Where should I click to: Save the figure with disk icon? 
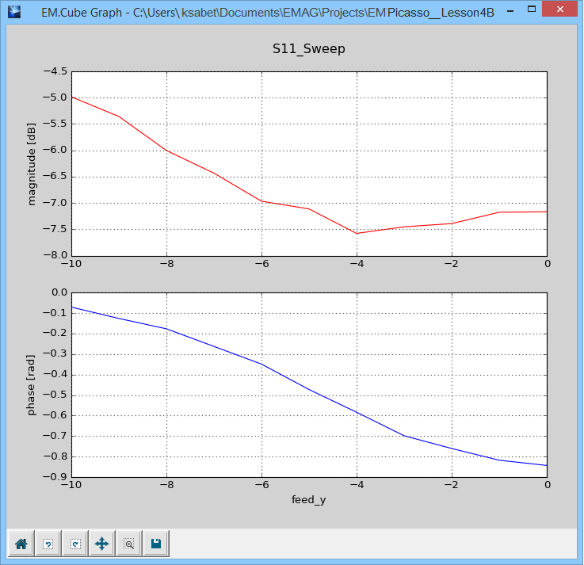(155, 544)
